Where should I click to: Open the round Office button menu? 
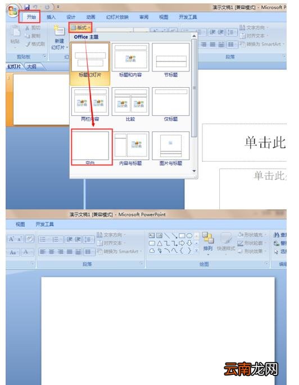point(12,10)
